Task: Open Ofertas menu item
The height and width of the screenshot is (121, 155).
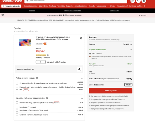Action: tap(112, 6)
